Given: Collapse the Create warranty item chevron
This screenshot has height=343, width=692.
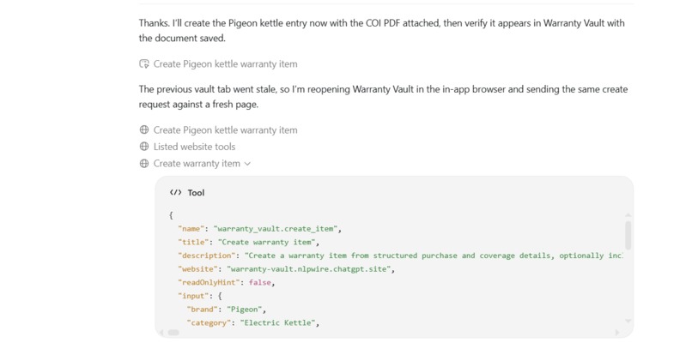Looking at the screenshot, I should [x=247, y=164].
